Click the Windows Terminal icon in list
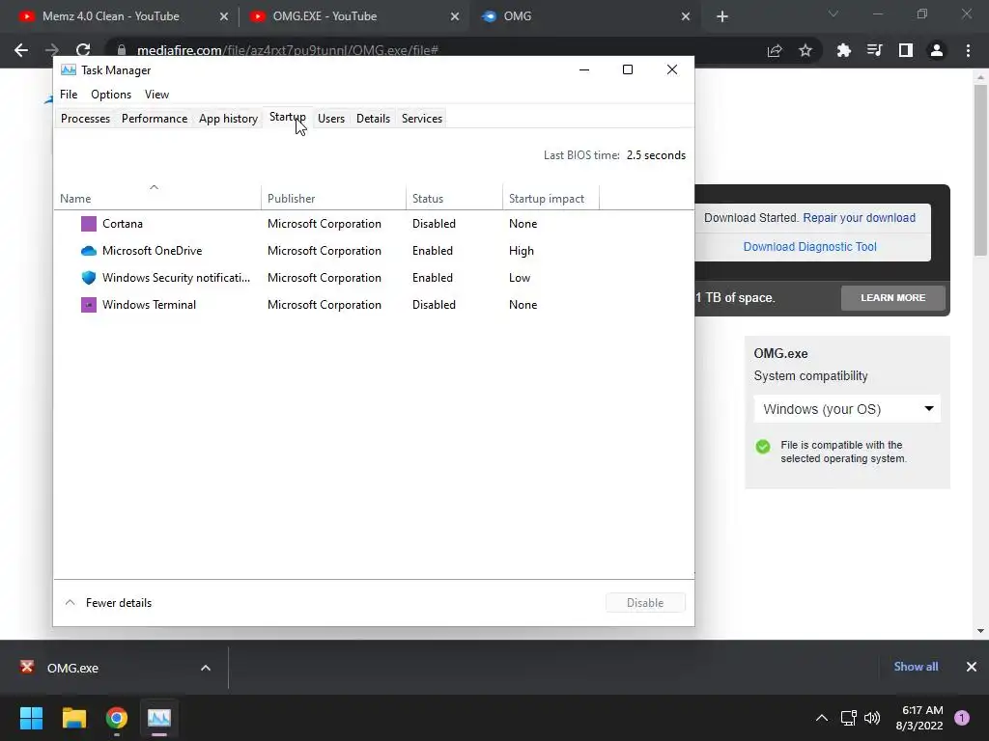The width and height of the screenshot is (989, 741). point(89,305)
